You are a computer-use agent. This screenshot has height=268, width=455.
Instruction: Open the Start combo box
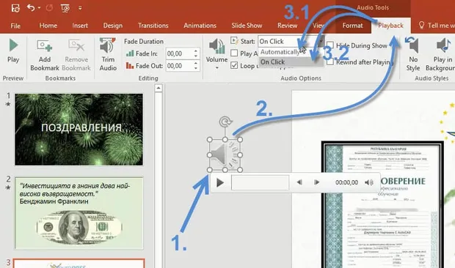[291, 42]
